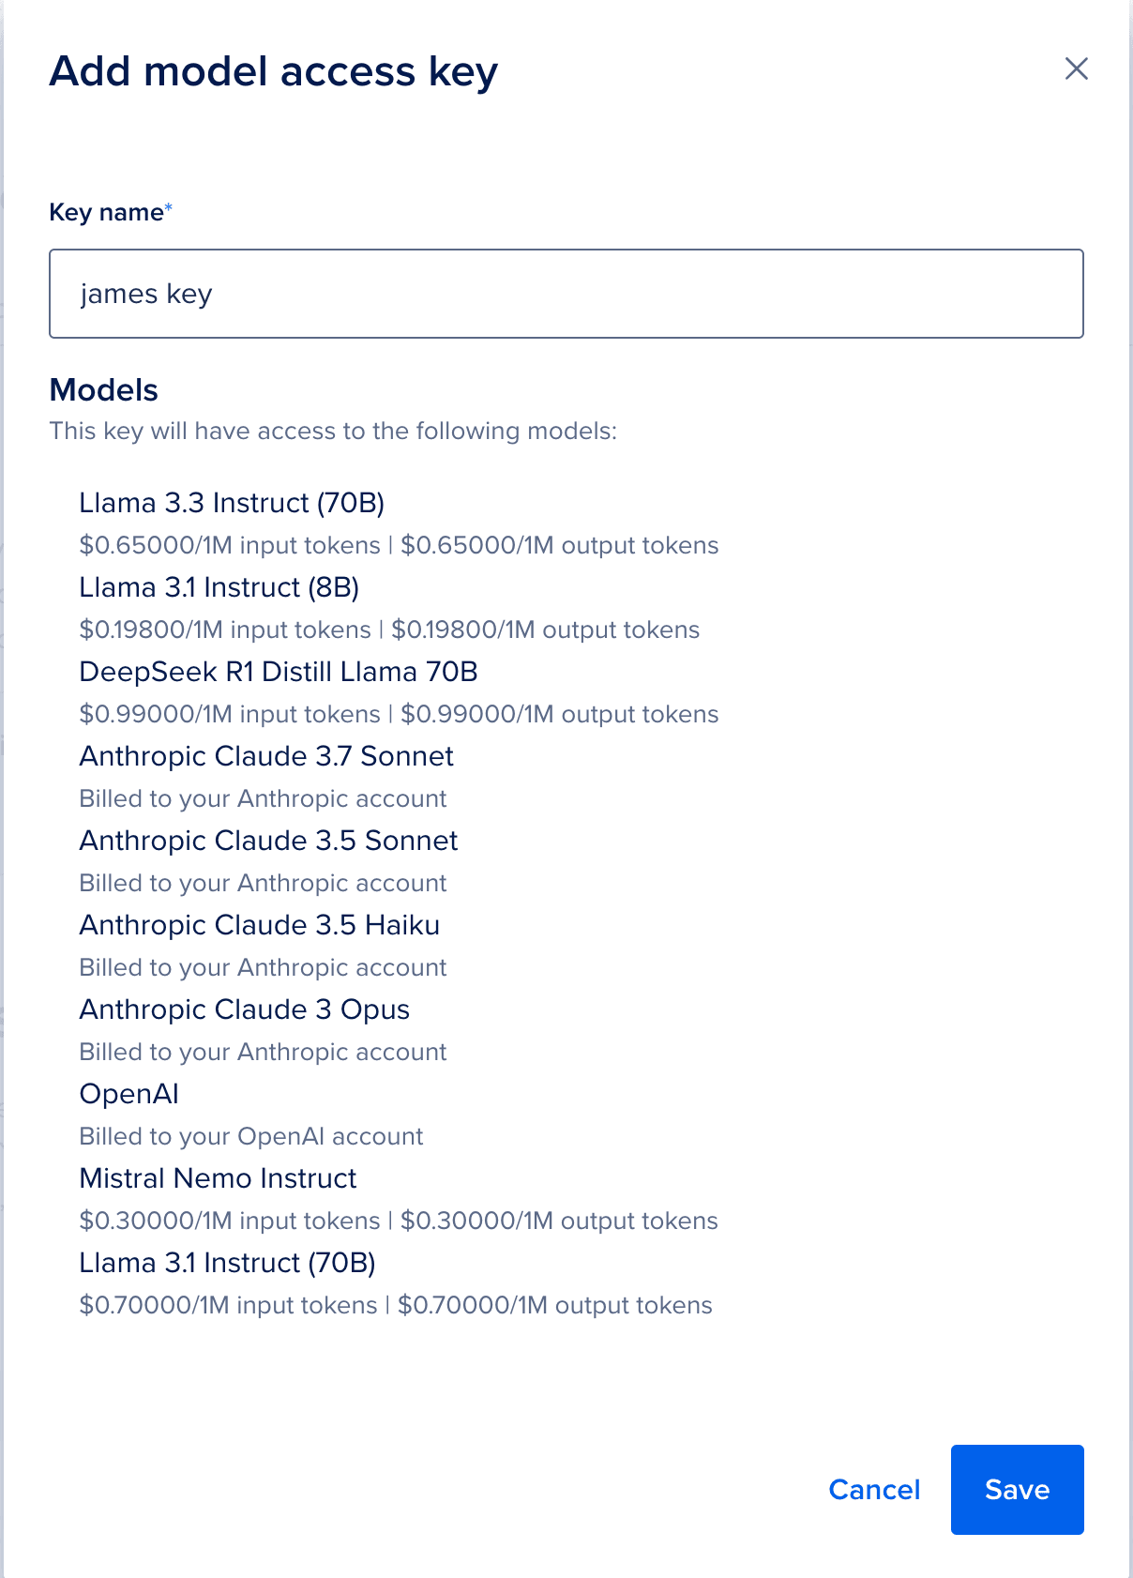Choose Anthropic Claude 3.5 Haiku
Image resolution: width=1133 pixels, height=1578 pixels.
[x=260, y=925]
